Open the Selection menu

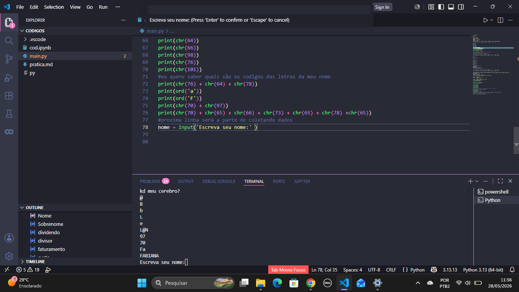(54, 7)
